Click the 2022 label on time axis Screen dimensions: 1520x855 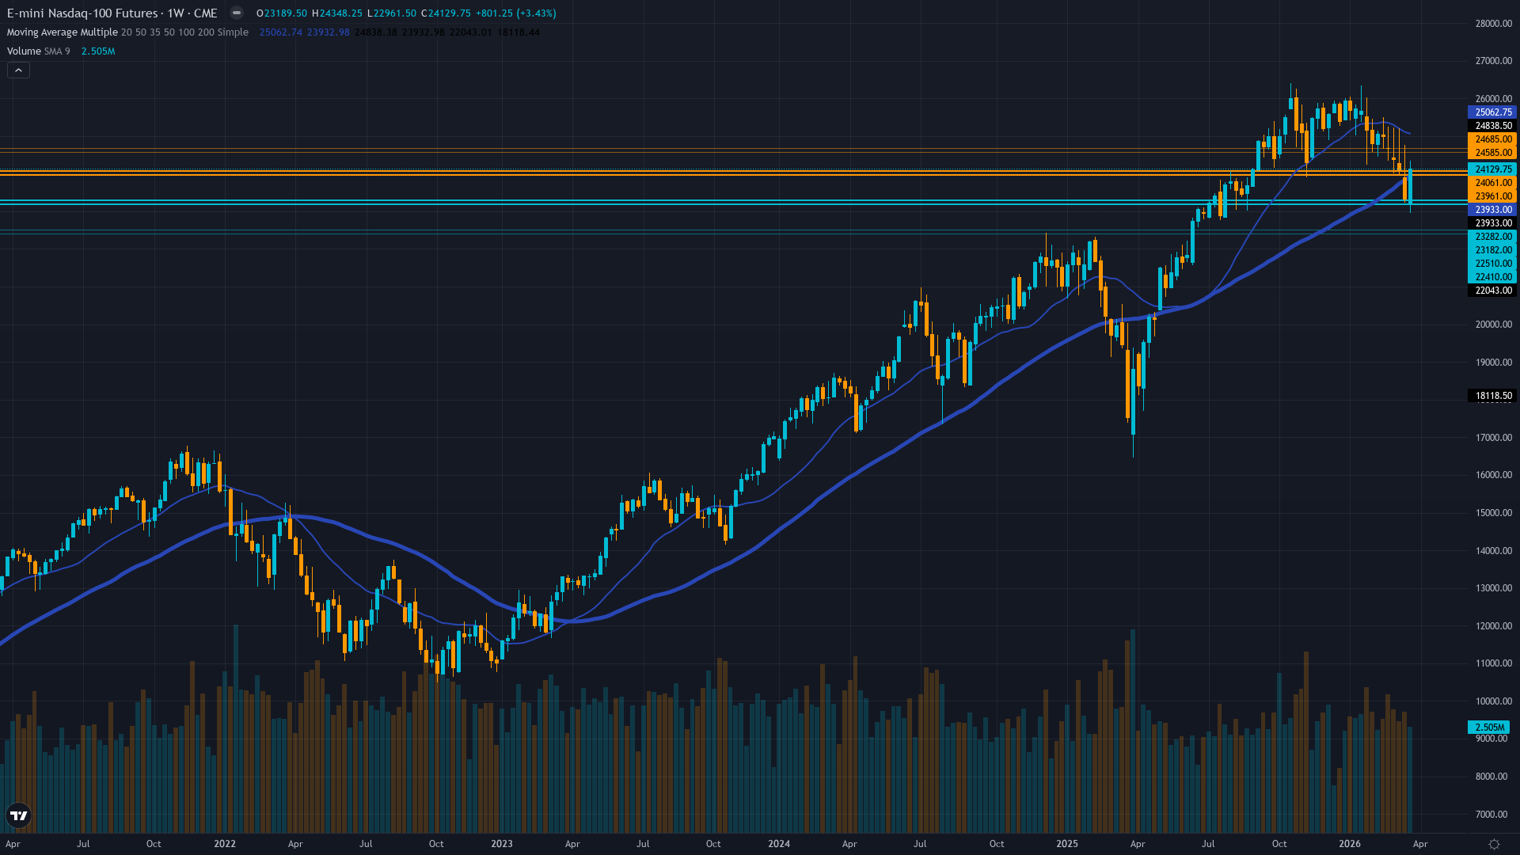[x=225, y=844]
